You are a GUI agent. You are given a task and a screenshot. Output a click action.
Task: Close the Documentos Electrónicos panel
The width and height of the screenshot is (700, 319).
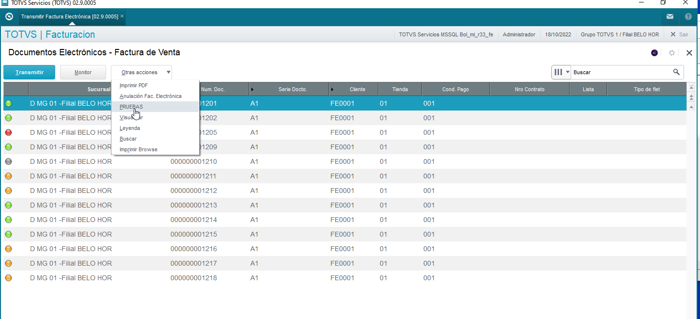click(689, 53)
